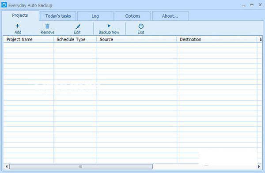Viewport: 265px width, 173px height.
Task: Open the Options tab
Action: pos(132,16)
